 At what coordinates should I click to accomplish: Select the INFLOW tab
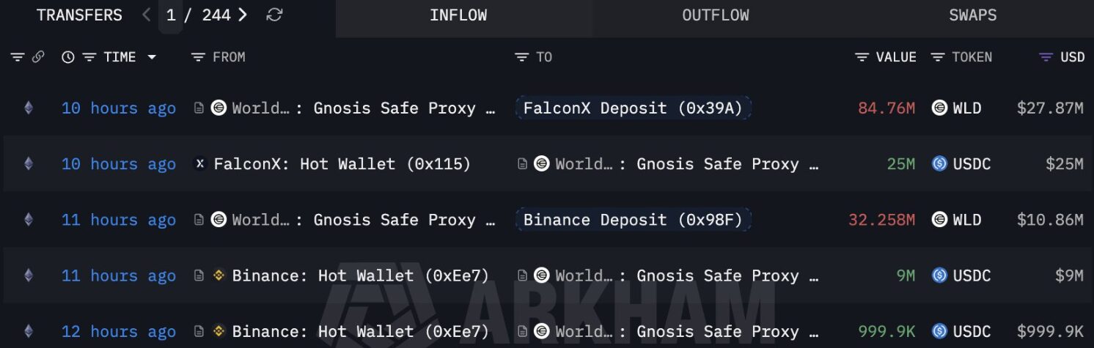(x=458, y=15)
